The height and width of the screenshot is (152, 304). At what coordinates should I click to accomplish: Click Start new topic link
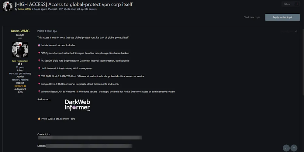click(x=252, y=17)
